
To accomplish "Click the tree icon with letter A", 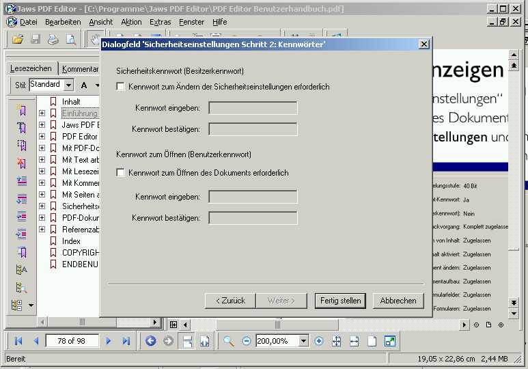I will pos(22,269).
